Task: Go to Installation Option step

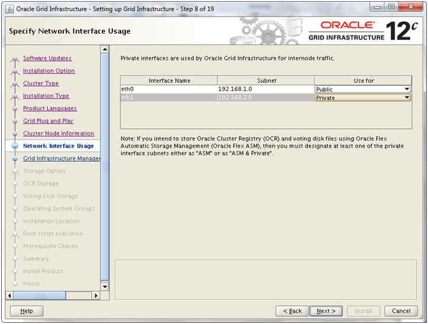Action: [x=49, y=71]
